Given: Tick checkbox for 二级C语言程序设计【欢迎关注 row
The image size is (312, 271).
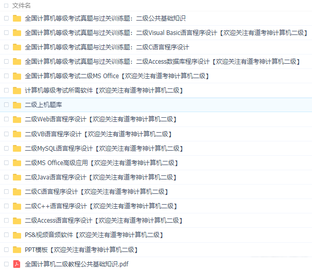Looking at the screenshot, I should (x=6, y=191).
